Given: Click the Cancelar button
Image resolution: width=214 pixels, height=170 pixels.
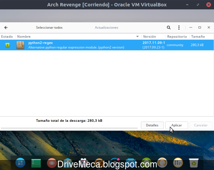Looking at the screenshot, I should (201, 125).
